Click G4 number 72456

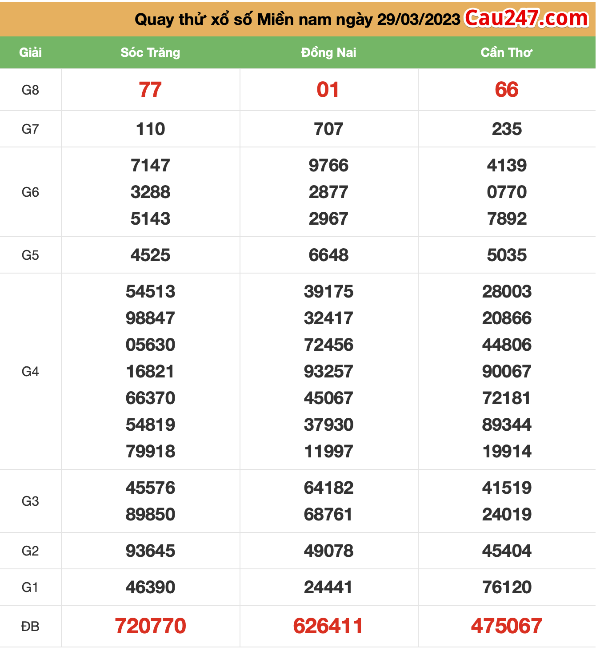328,345
